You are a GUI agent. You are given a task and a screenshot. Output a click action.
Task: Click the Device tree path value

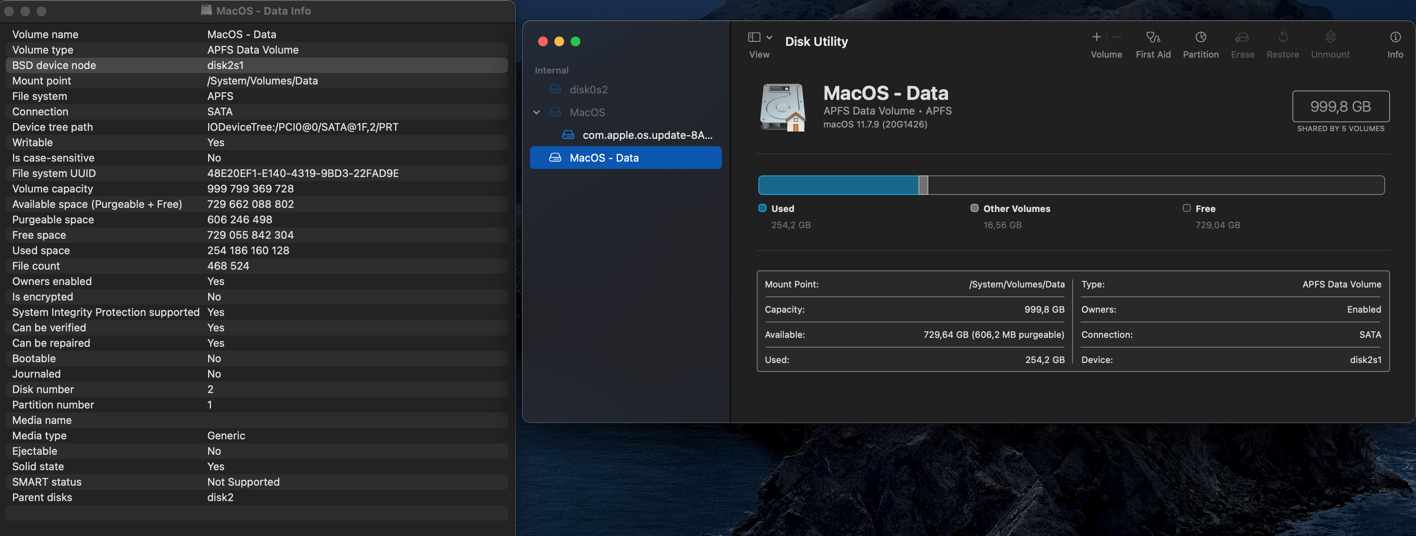click(x=303, y=128)
